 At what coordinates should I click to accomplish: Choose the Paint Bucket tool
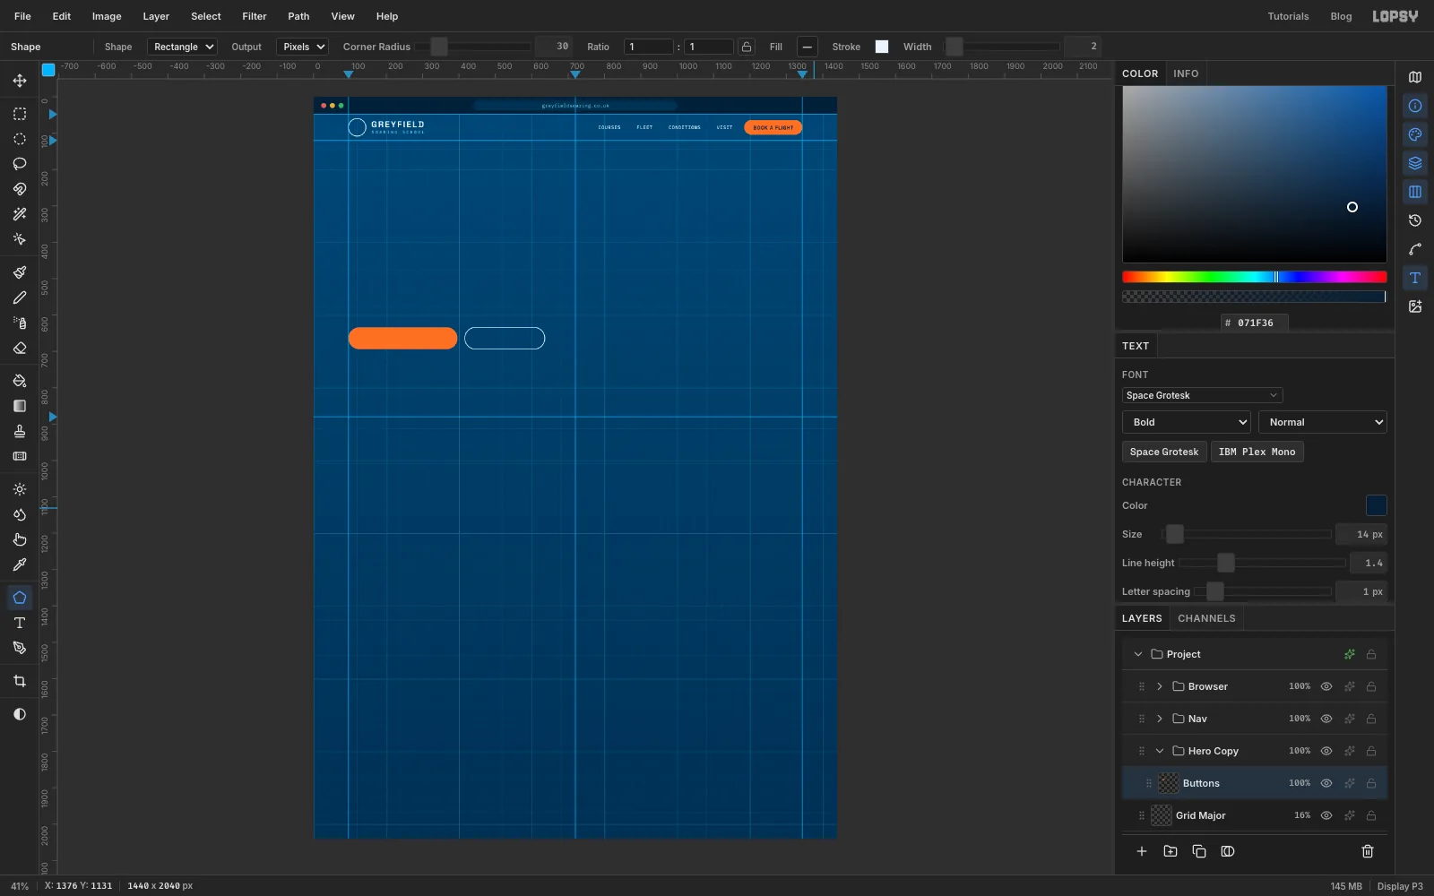[x=20, y=381]
